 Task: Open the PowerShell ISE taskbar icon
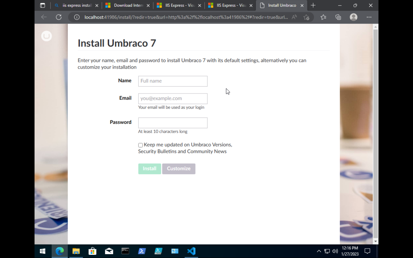158,251
